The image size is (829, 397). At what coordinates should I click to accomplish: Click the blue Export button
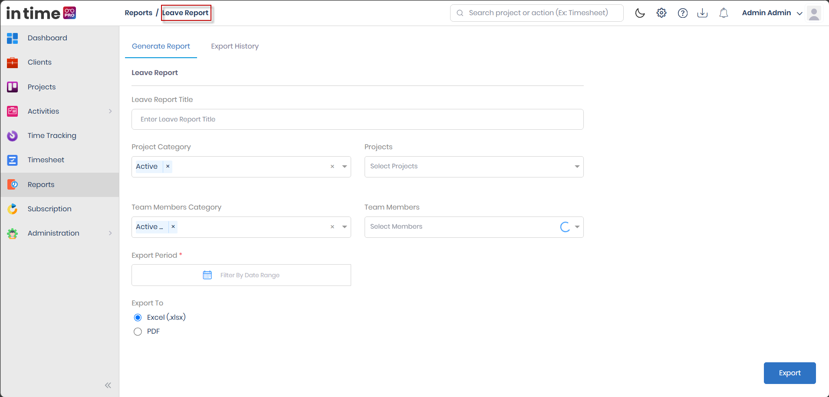[x=790, y=373]
